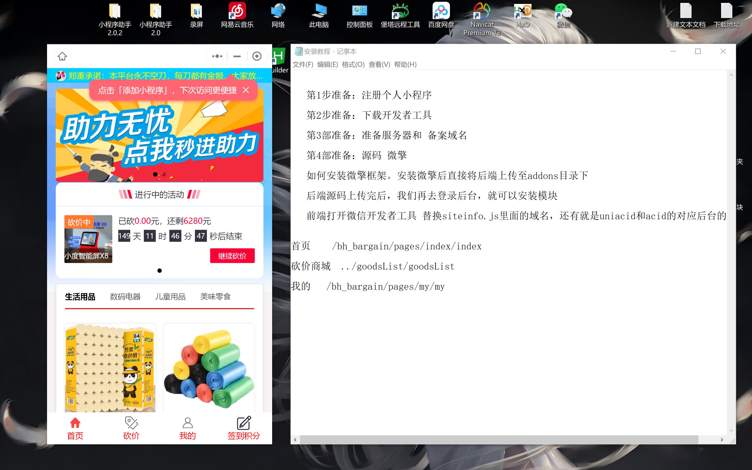752x470 pixels.
Task: Open the 新建文本文档 file
Action: click(x=685, y=15)
